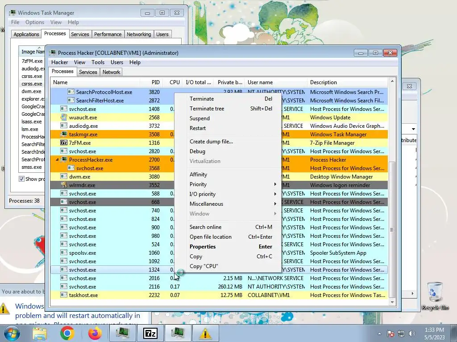Open the warning dialog taskbar button
Viewport: 457px width, 342px height.
(x=205, y=333)
